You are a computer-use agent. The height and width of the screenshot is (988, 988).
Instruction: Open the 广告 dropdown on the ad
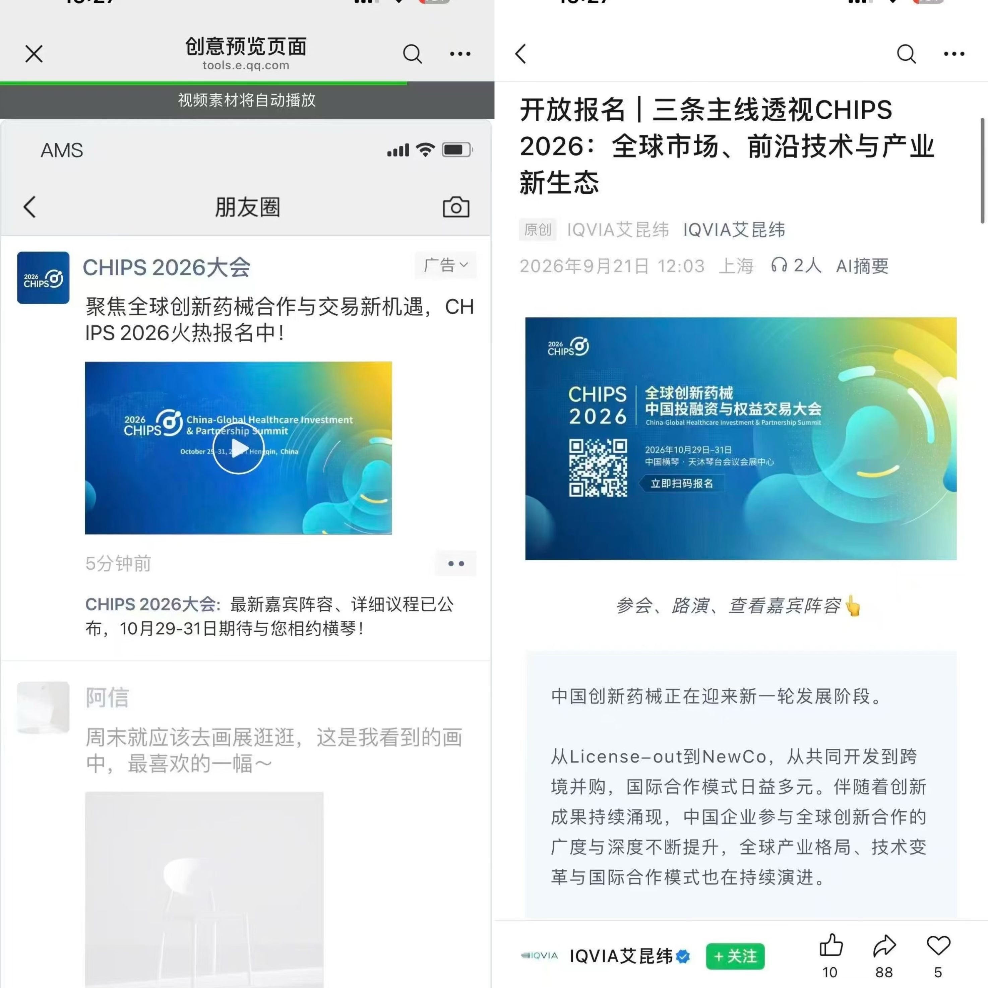(445, 265)
